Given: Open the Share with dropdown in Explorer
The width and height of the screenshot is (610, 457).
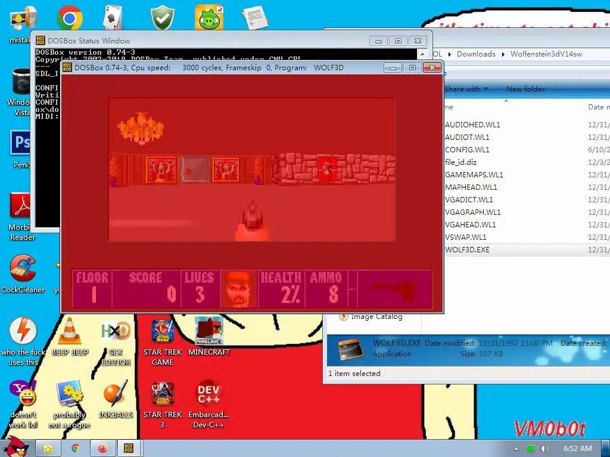Looking at the screenshot, I should [466, 89].
